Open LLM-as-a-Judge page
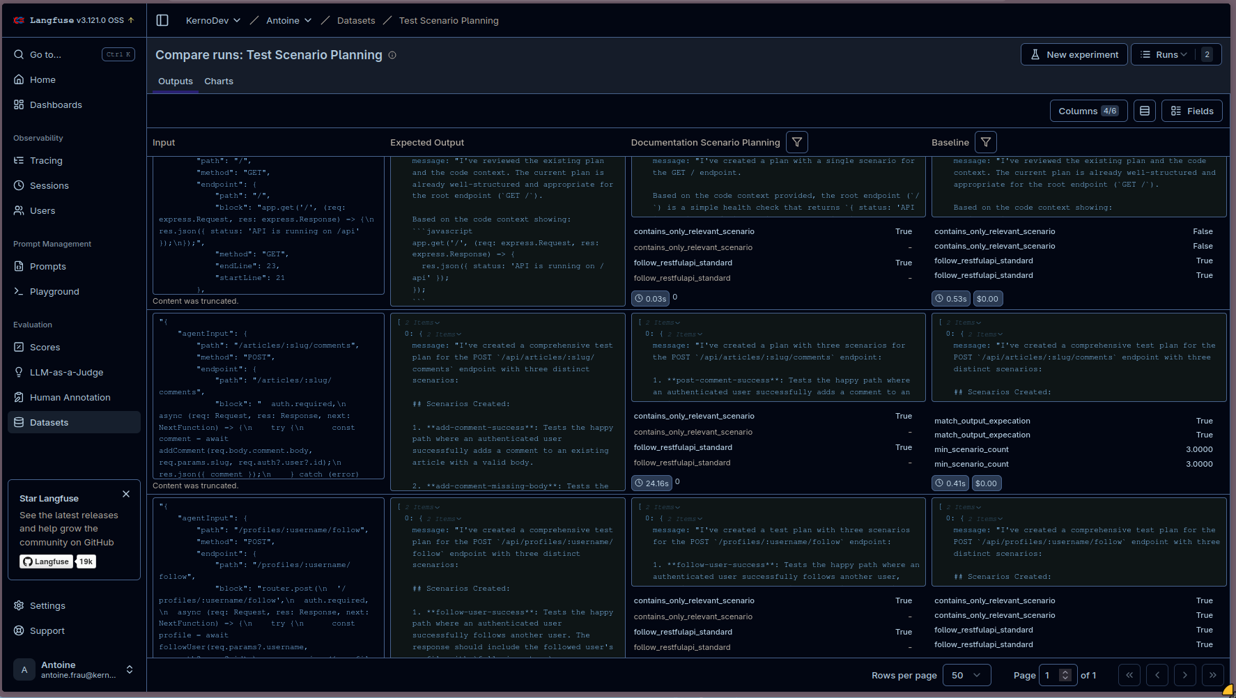The image size is (1236, 698). click(x=73, y=372)
